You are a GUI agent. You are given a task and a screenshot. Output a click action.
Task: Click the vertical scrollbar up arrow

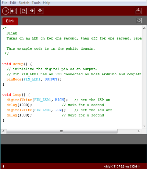[x=144, y=28]
